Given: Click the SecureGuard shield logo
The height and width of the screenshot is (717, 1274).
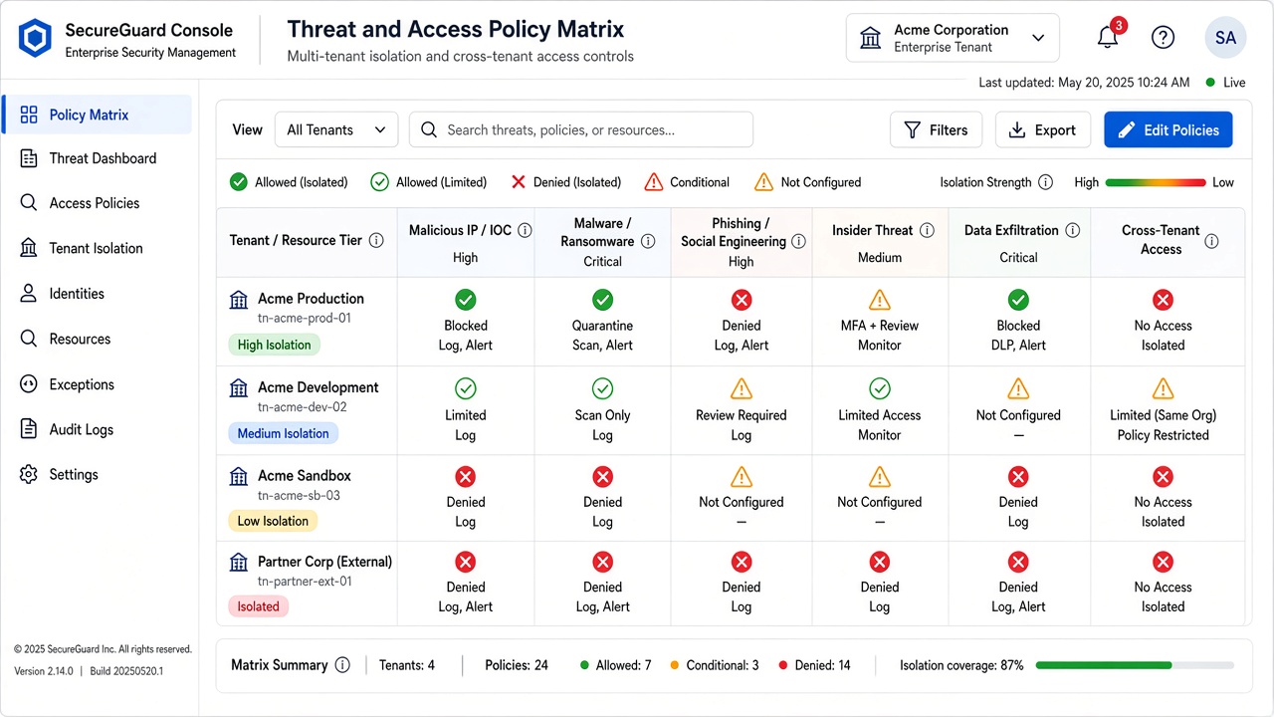Looking at the screenshot, I should [x=35, y=40].
